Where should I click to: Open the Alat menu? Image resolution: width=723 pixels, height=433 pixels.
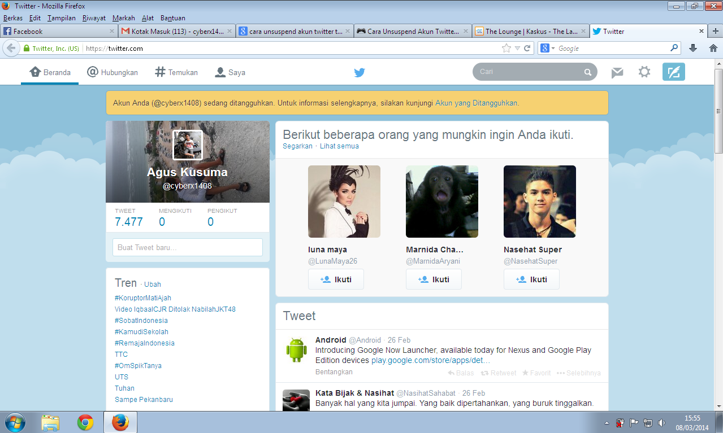pos(148,18)
